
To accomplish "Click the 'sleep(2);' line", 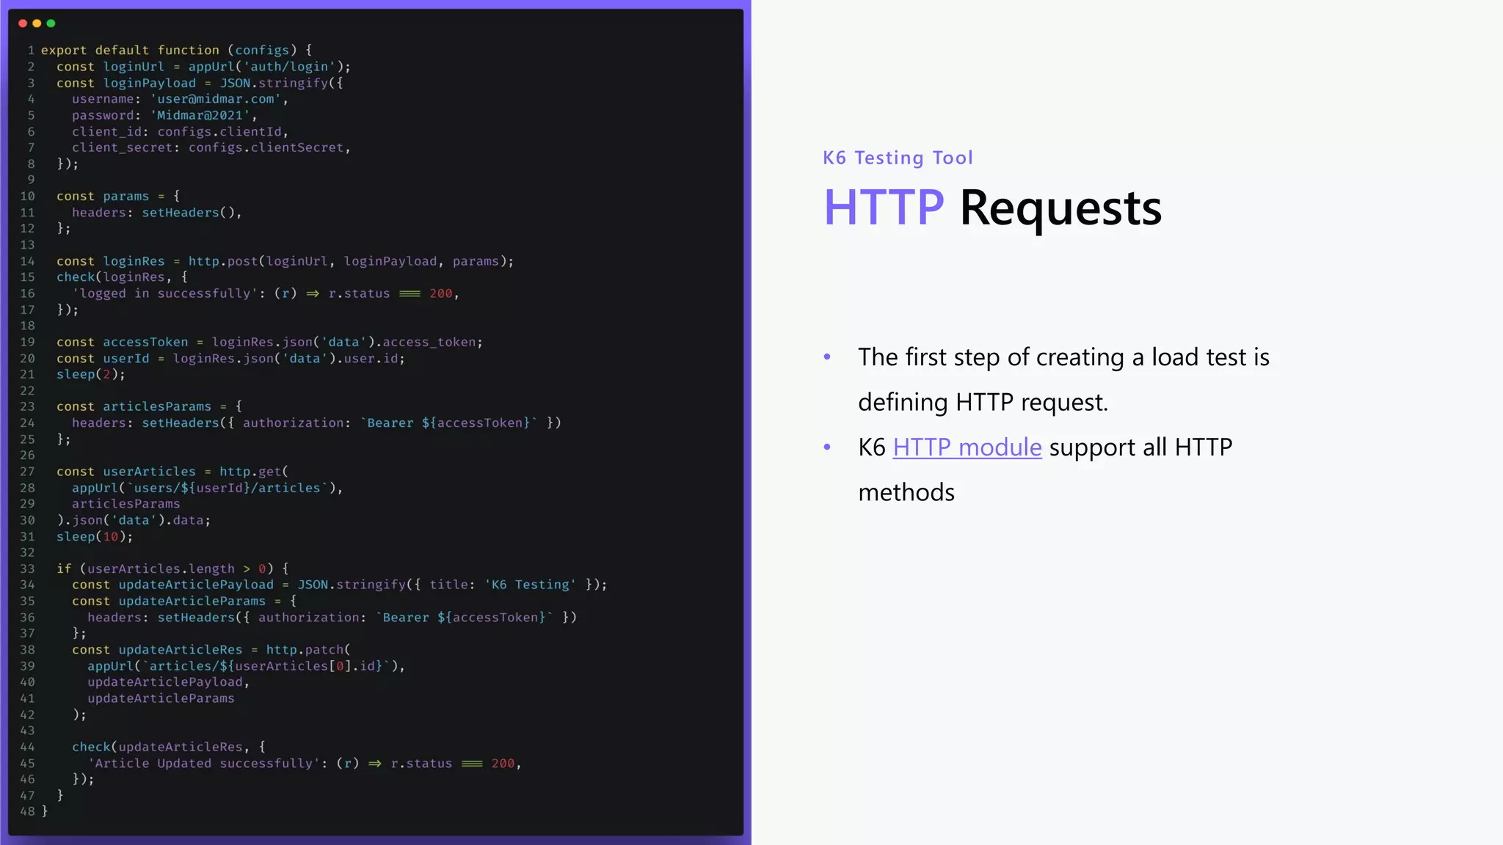I will click(91, 375).
